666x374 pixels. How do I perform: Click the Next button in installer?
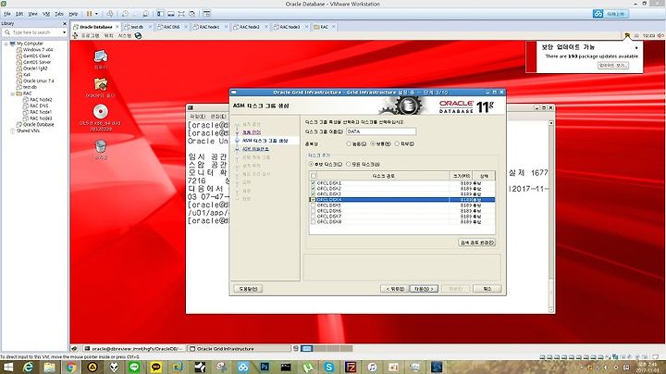tap(424, 289)
